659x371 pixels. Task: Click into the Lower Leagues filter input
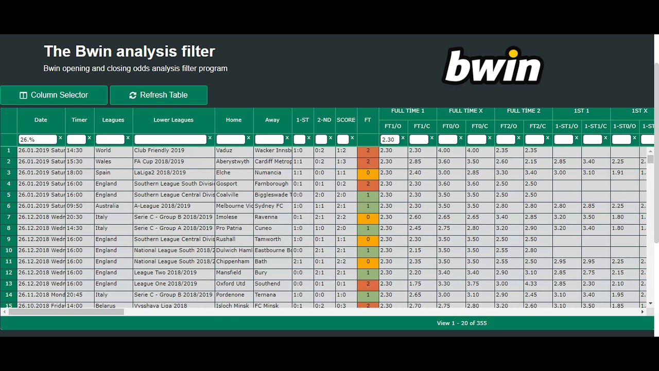[x=170, y=140]
